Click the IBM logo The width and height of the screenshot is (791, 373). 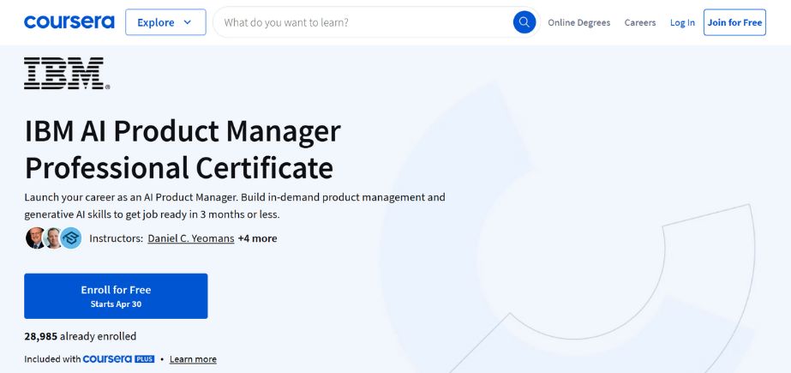(x=67, y=73)
